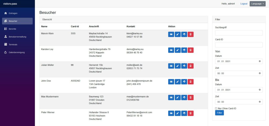The height and width of the screenshot is (126, 269).
Task: Open card button for John Doe
Action: (x=171, y=81)
